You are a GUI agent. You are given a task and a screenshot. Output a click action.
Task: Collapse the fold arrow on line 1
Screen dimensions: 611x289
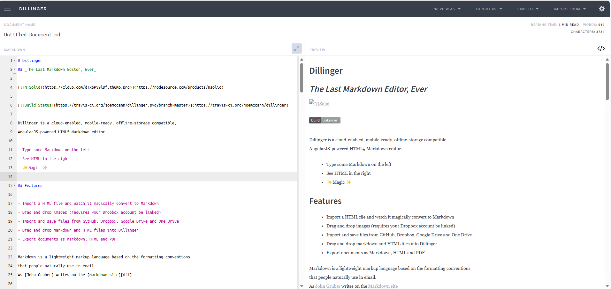(x=14, y=60)
